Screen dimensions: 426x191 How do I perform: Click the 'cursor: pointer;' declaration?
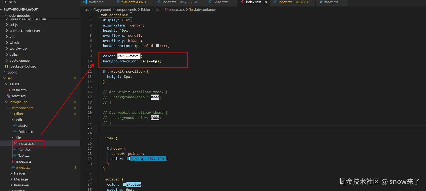pyautogui.click(x=128, y=153)
